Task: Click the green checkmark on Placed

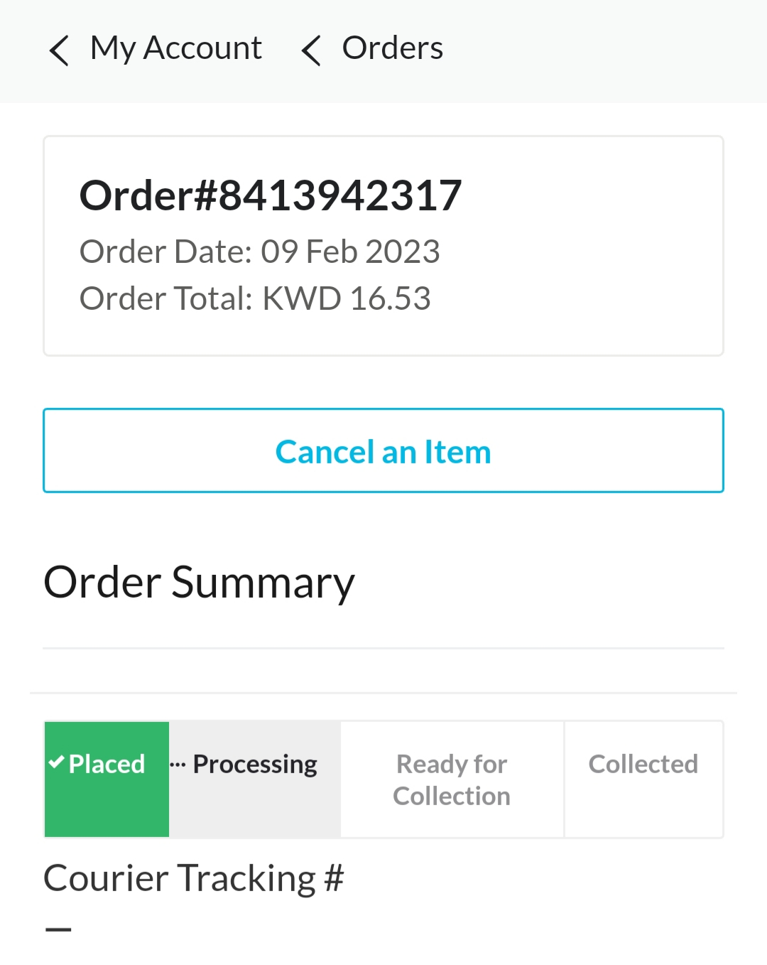Action: tap(56, 762)
